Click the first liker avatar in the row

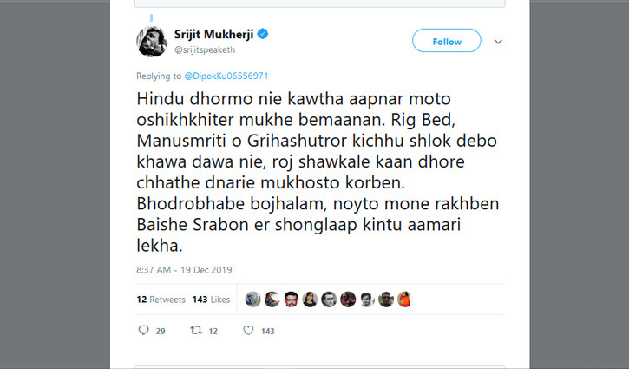click(x=253, y=299)
